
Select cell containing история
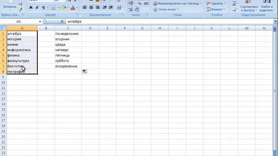22,39
